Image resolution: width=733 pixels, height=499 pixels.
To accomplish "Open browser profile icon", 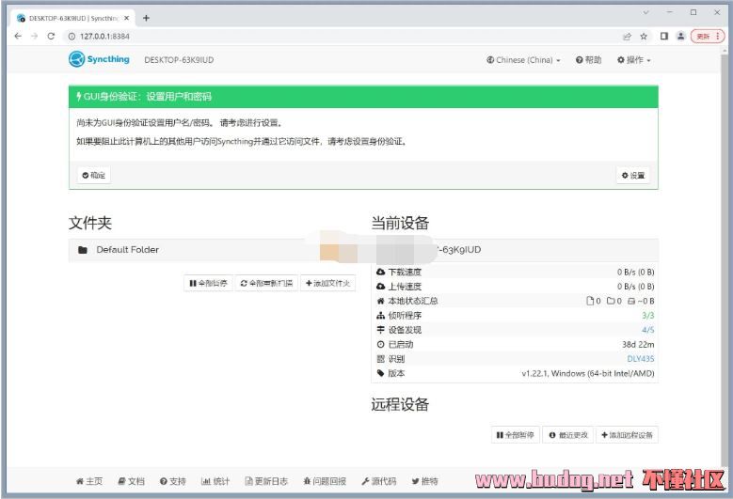I will tap(681, 36).
